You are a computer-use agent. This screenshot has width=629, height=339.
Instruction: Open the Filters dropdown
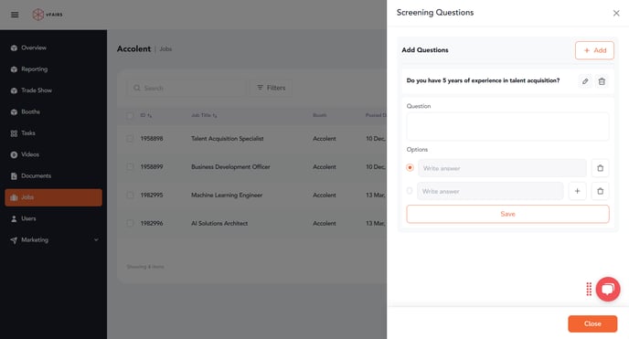(x=272, y=88)
